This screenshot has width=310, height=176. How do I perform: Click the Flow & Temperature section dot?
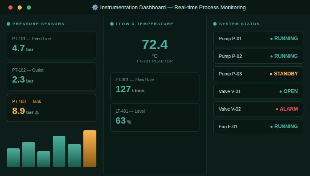(x=112, y=24)
